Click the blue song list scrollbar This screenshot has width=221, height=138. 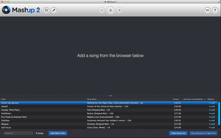[x=219, y=113]
